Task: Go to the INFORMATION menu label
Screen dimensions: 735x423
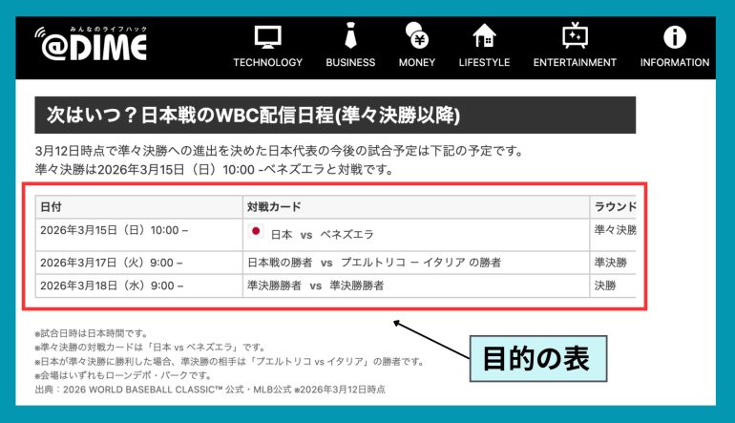Action: coord(675,62)
